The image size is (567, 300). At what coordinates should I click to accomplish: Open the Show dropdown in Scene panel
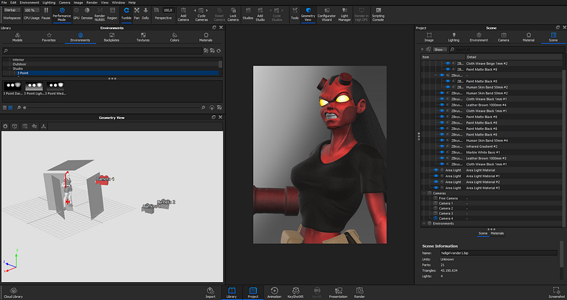(x=440, y=50)
